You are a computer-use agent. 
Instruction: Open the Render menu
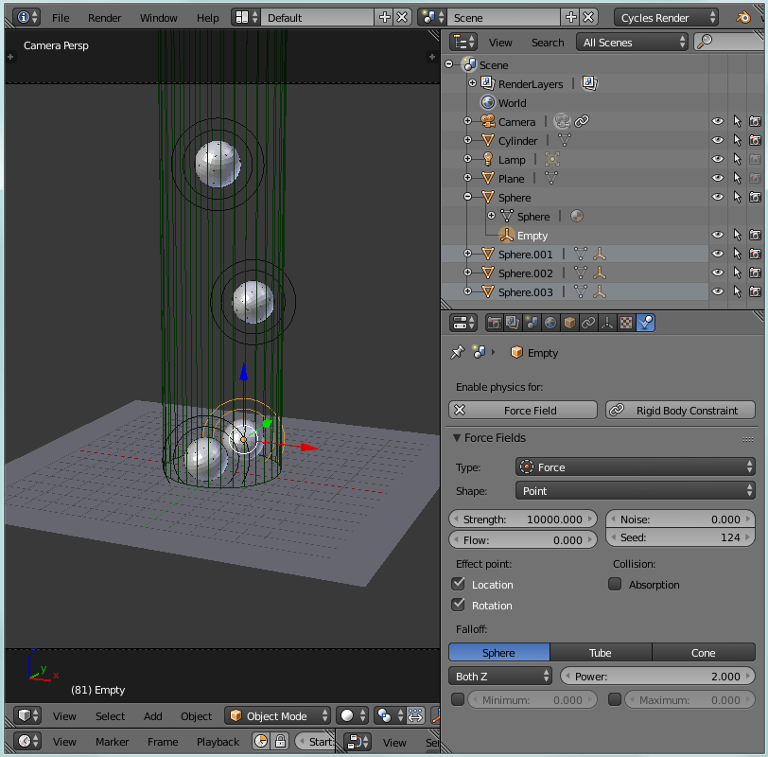tap(104, 17)
